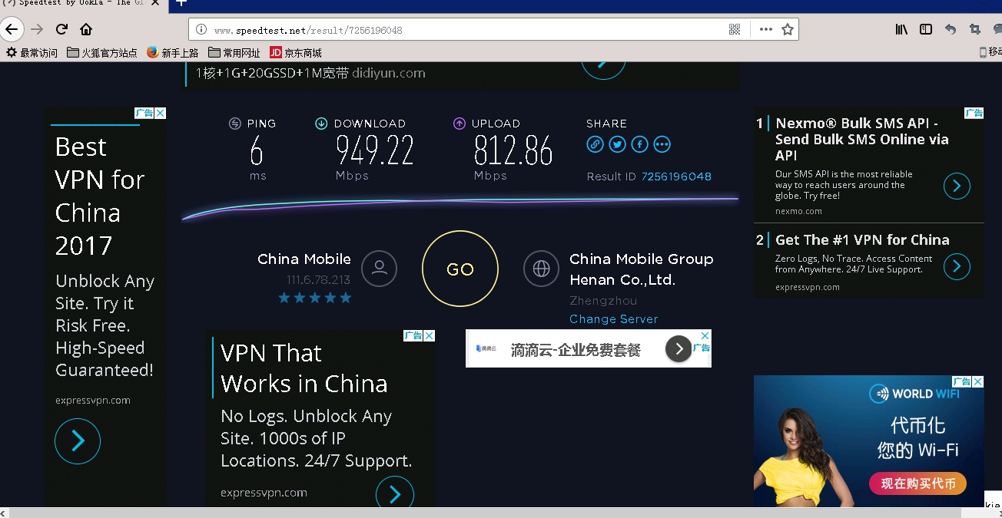The width and height of the screenshot is (1002, 518).
Task: Copy the result link via share icon
Action: tap(595, 144)
